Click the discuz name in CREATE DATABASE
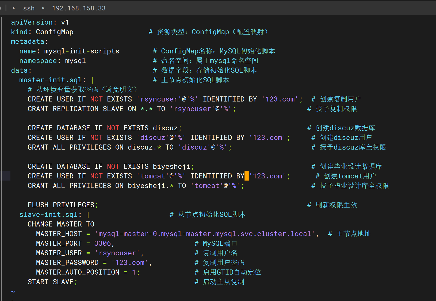Screen dimensions: 436x301 (165, 128)
